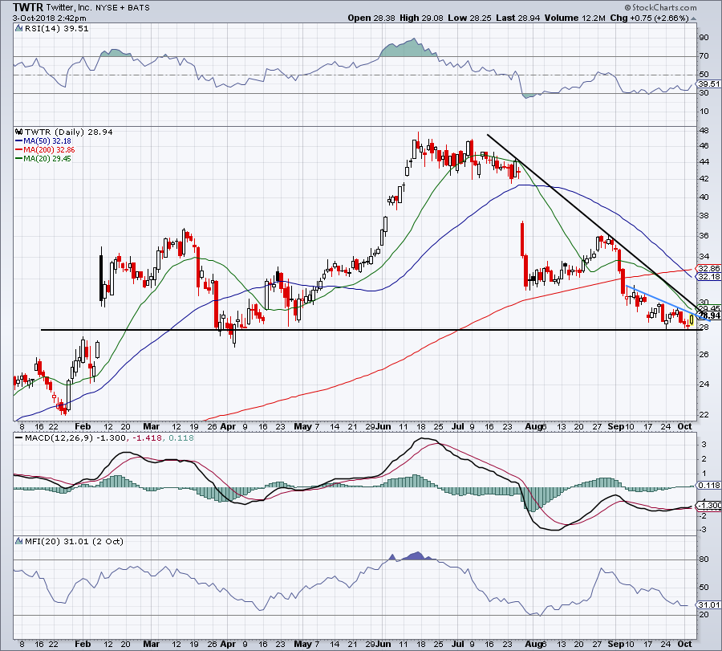Screen dimensions: 722x651
Task: Click the green dash before MA(20)
Action: pos(19,158)
